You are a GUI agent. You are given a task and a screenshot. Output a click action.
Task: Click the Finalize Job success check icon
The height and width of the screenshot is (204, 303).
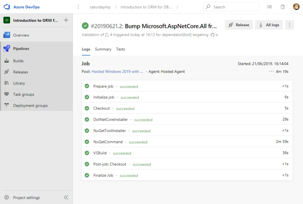pos(87,175)
